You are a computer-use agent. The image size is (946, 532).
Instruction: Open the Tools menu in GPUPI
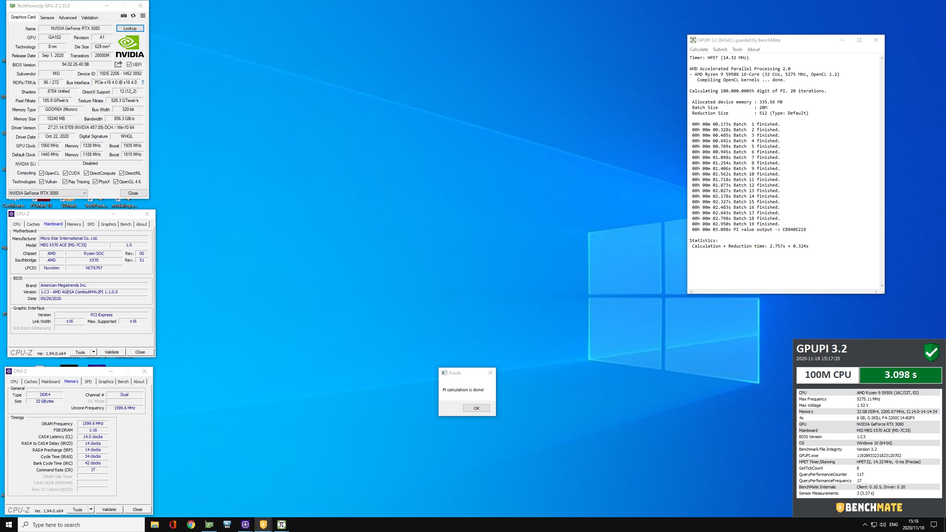737,49
